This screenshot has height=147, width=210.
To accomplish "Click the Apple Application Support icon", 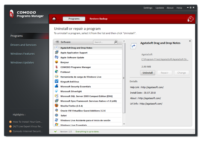I will point(57,52).
